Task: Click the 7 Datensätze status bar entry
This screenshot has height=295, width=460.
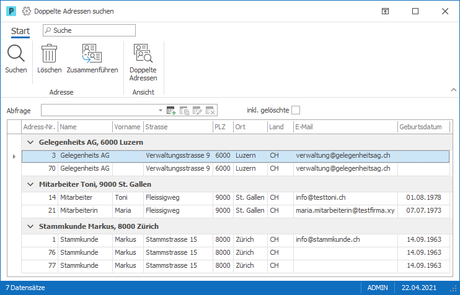Action: click(x=25, y=288)
